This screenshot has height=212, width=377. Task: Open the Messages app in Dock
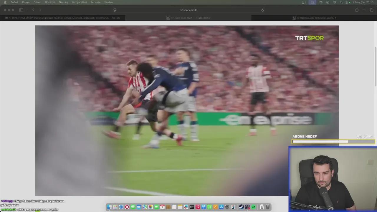[133, 207]
